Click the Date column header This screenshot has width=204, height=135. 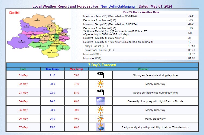(23, 69)
